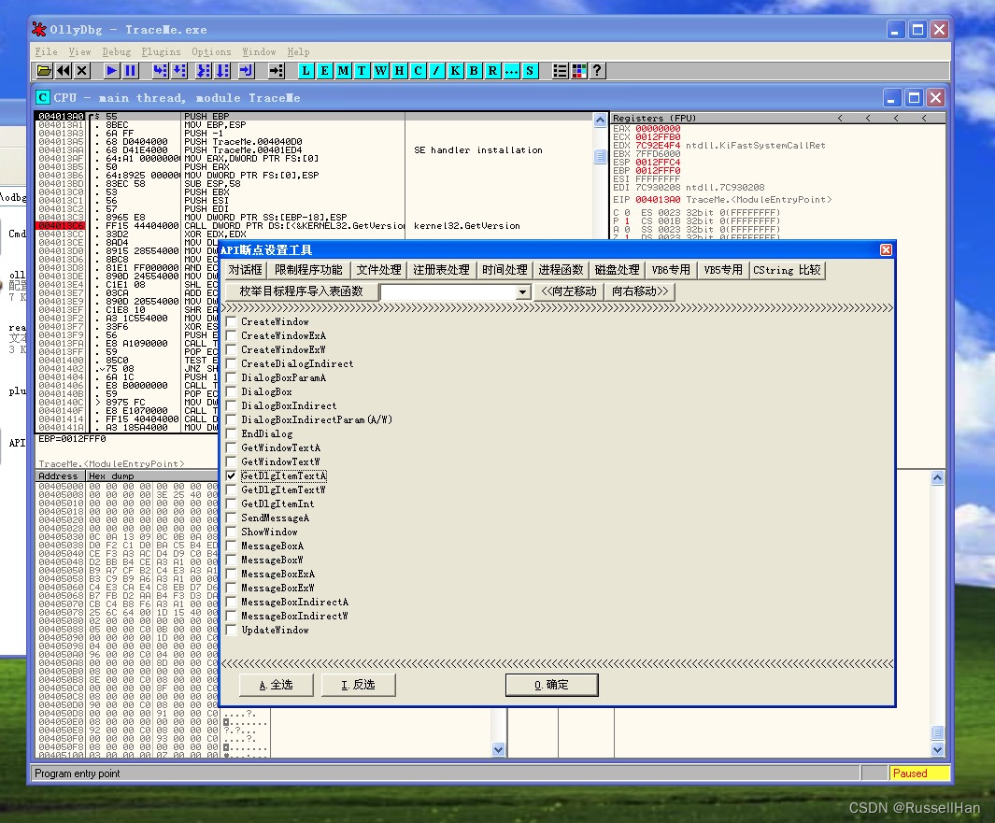Click the Registers (FPU) header bar

pos(778,118)
